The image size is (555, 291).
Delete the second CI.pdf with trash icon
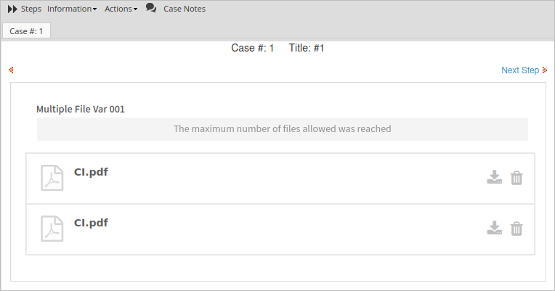tap(516, 229)
